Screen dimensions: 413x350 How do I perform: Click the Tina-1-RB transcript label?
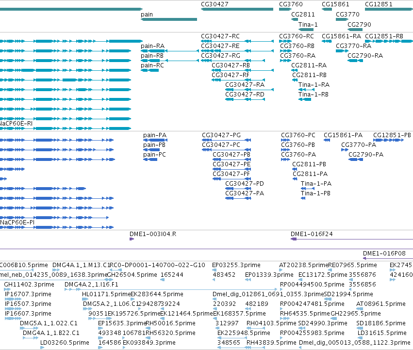click(x=313, y=95)
